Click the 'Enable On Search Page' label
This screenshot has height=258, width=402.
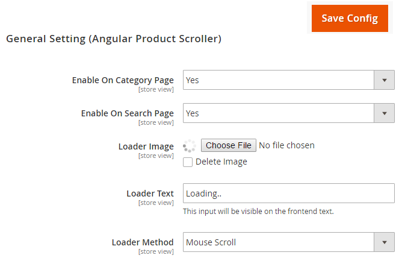[x=127, y=113]
